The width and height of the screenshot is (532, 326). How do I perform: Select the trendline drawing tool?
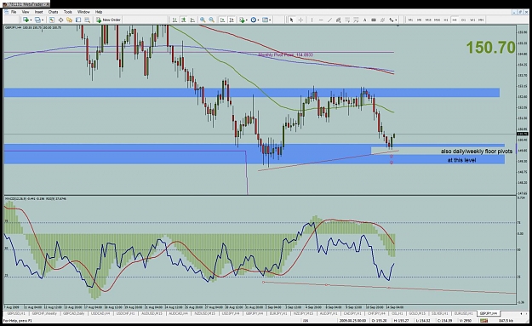pos(329,20)
